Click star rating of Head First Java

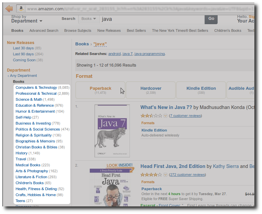[x=151, y=175]
